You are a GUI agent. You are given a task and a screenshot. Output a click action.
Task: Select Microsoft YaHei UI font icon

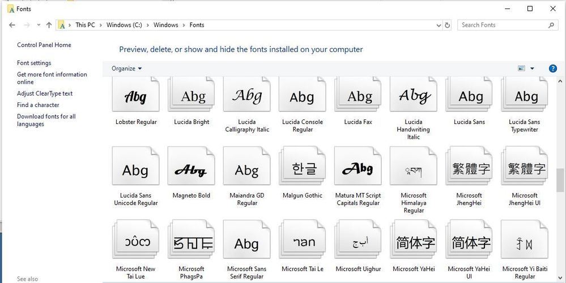[x=469, y=239]
